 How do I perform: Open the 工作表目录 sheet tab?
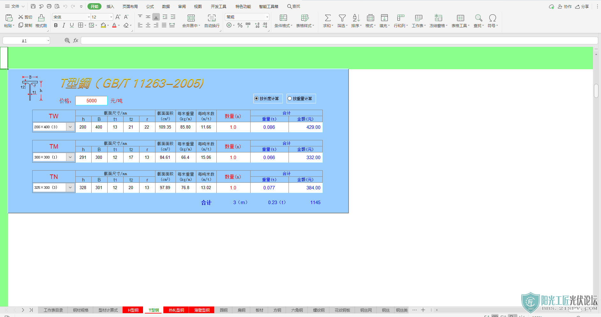coord(53,310)
